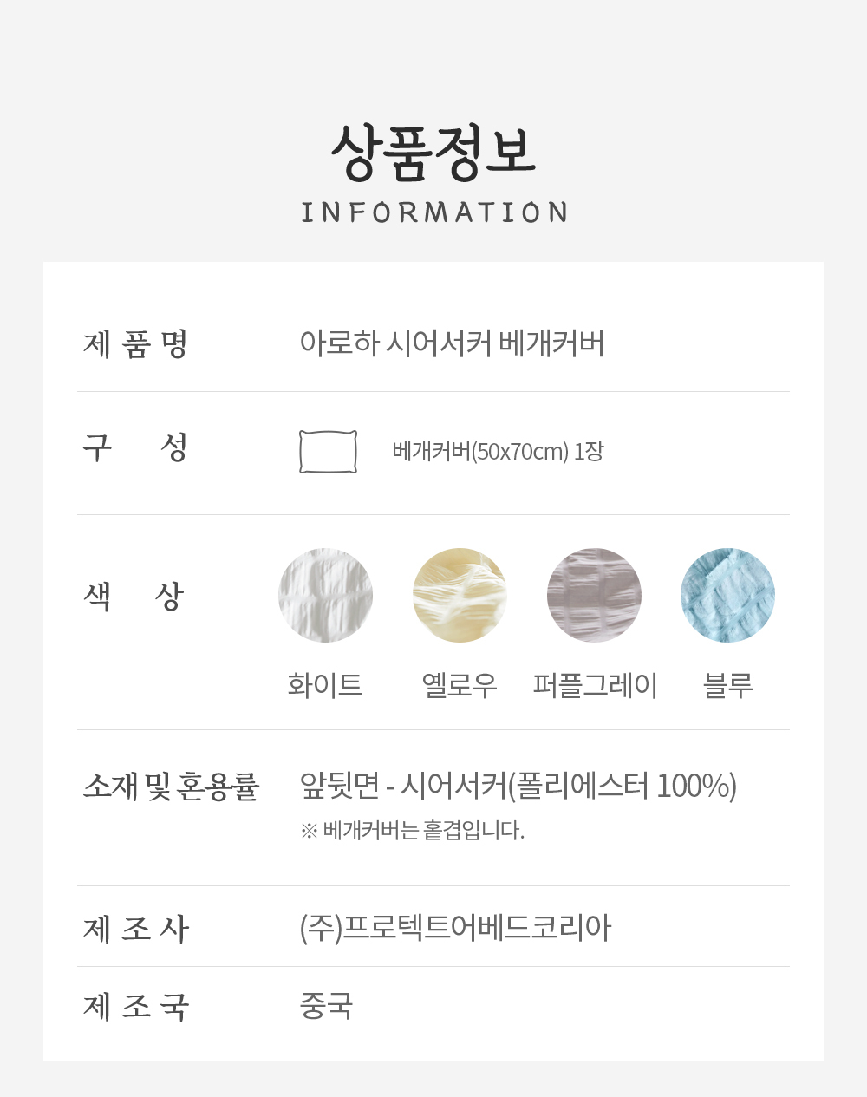The height and width of the screenshot is (1097, 867).
Task: Click the 블루 color label
Action: coord(727,685)
